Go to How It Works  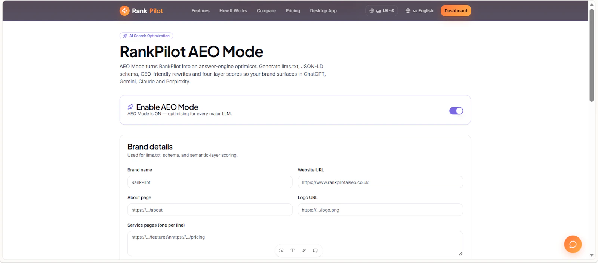point(233,11)
